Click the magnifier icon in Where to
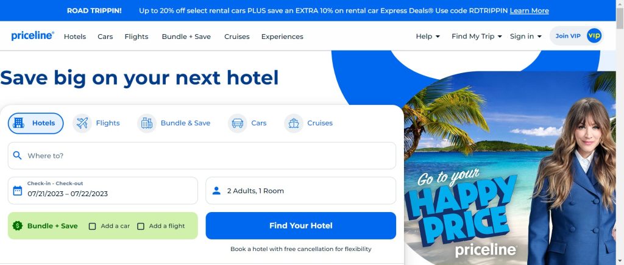Image resolution: width=624 pixels, height=265 pixels. pos(17,155)
